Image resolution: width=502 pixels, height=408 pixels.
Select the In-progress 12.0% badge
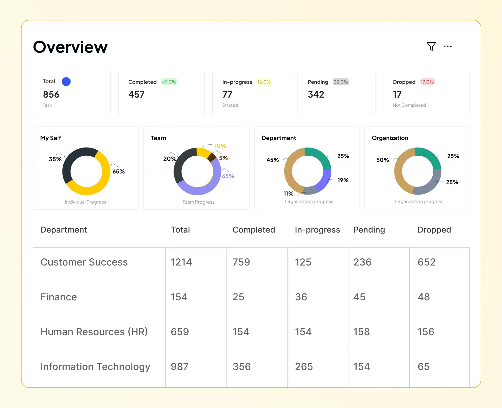(264, 82)
